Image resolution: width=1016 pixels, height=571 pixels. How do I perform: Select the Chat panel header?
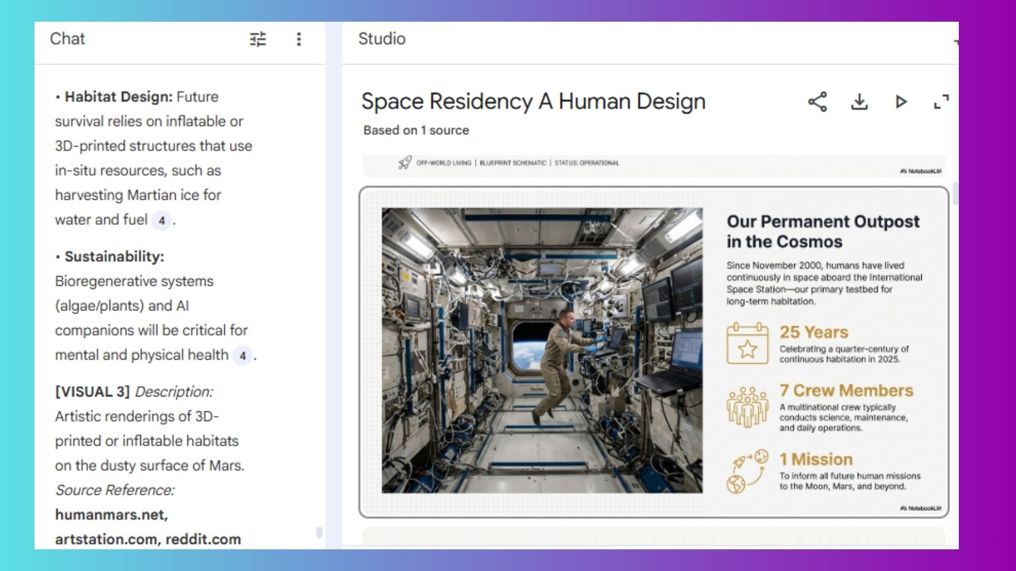click(x=67, y=39)
